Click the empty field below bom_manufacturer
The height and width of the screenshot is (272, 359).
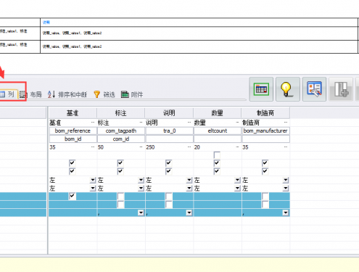point(265,139)
